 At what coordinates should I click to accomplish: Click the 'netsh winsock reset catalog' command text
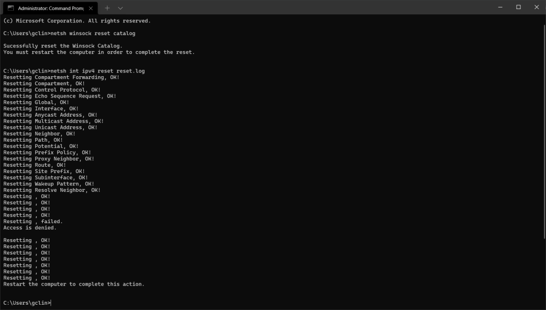pyautogui.click(x=92, y=34)
